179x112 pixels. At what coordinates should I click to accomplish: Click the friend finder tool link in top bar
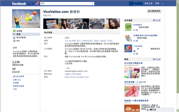pos(149,3)
